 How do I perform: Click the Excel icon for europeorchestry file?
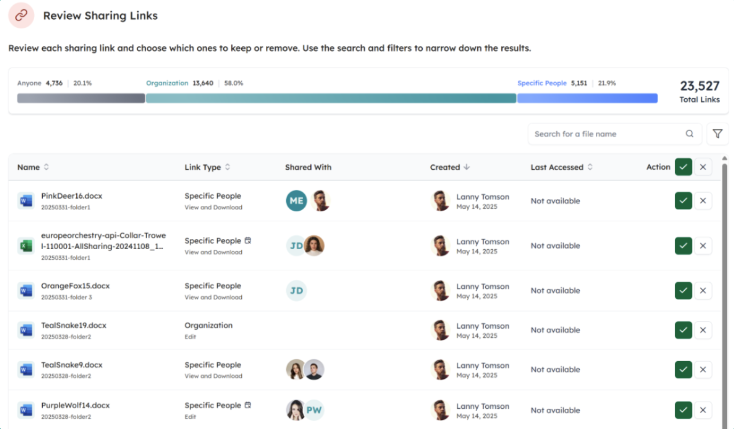pos(26,246)
